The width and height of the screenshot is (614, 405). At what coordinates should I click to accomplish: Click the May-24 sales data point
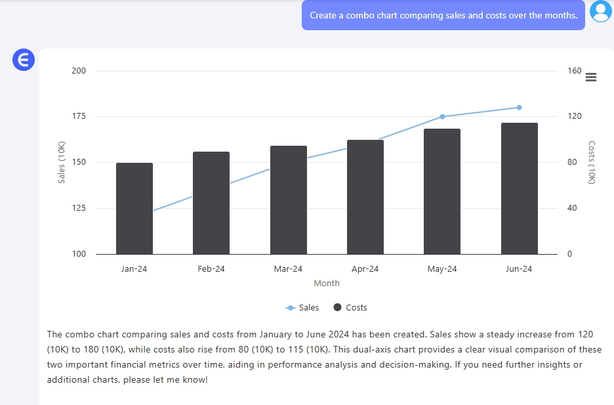point(442,117)
